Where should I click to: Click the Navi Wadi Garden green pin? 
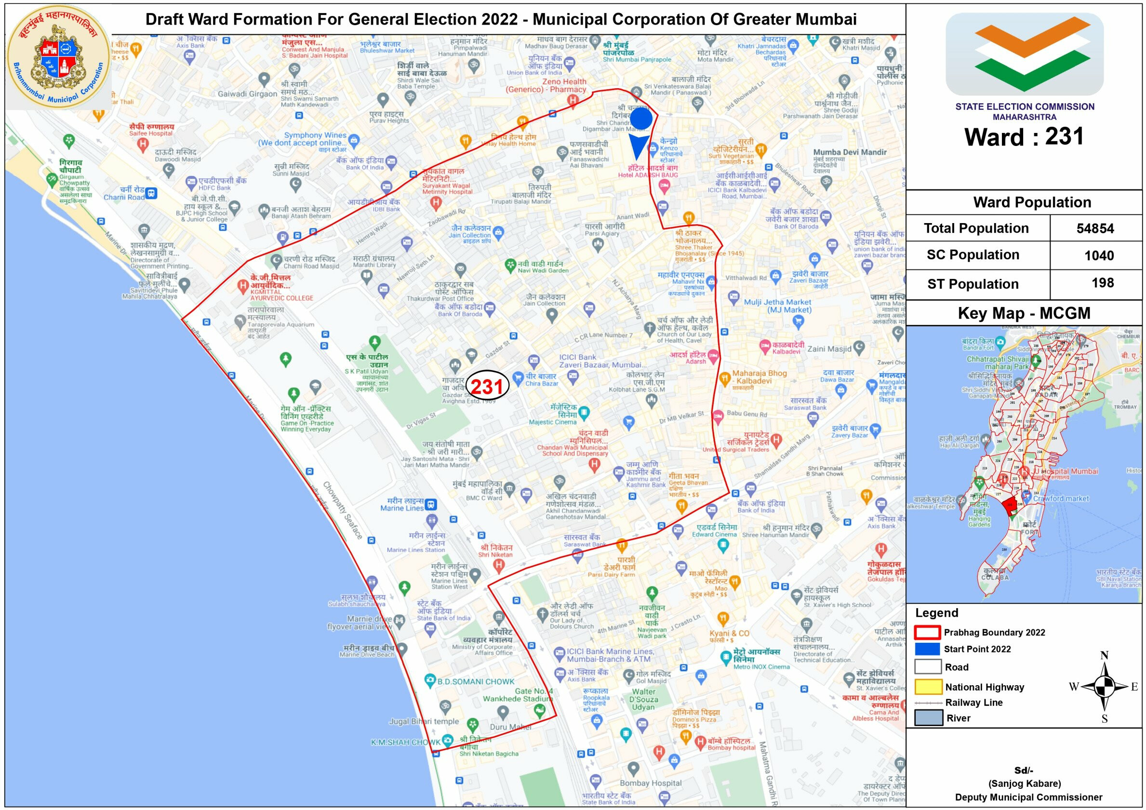pyautogui.click(x=510, y=265)
